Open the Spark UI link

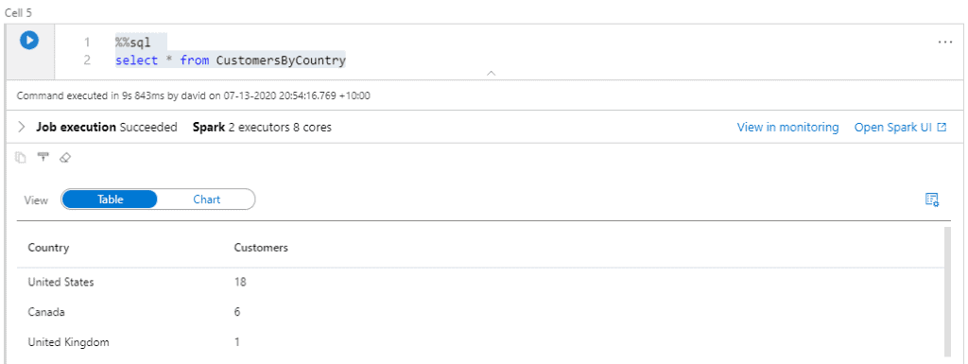tap(892, 127)
